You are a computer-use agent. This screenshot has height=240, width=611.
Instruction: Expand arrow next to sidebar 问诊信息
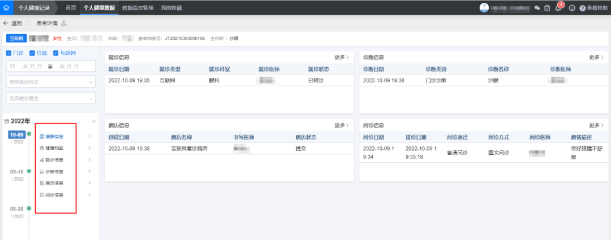[89, 195]
